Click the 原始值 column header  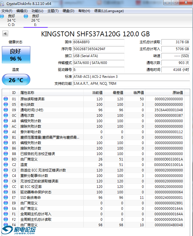165,93
